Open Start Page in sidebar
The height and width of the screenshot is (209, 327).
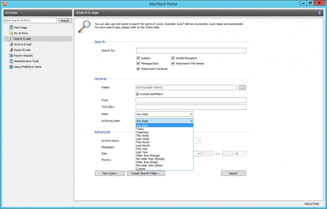(x=21, y=27)
